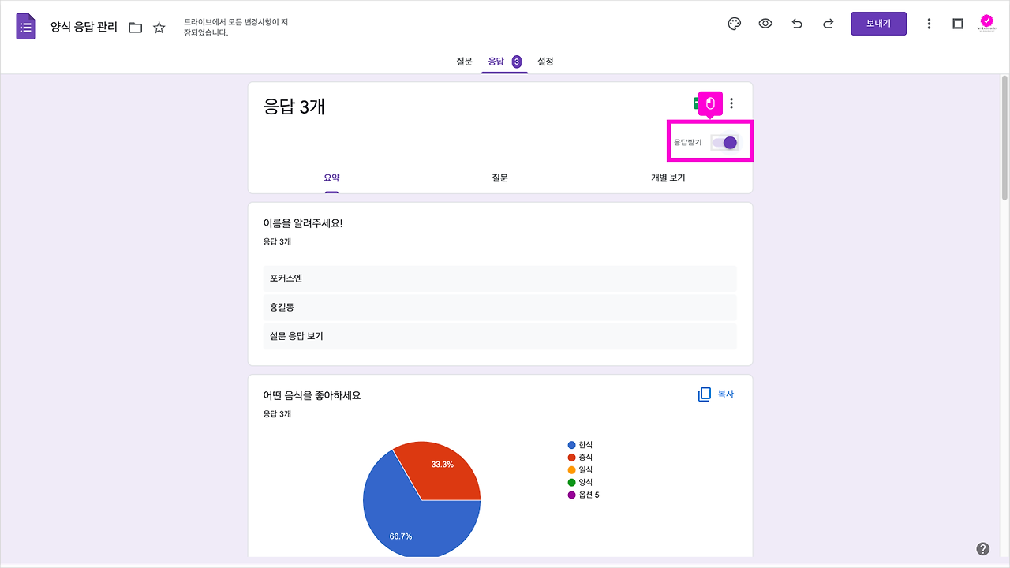Click the copy icon beside 복사

coord(703,394)
